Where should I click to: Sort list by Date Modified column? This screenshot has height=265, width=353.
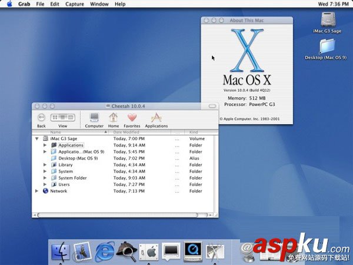(139, 132)
